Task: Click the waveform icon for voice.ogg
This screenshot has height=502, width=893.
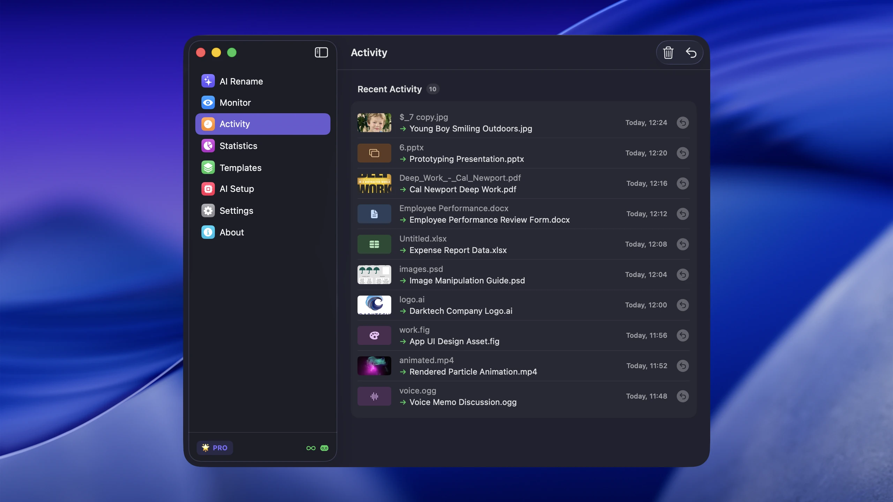Action: 374,396
